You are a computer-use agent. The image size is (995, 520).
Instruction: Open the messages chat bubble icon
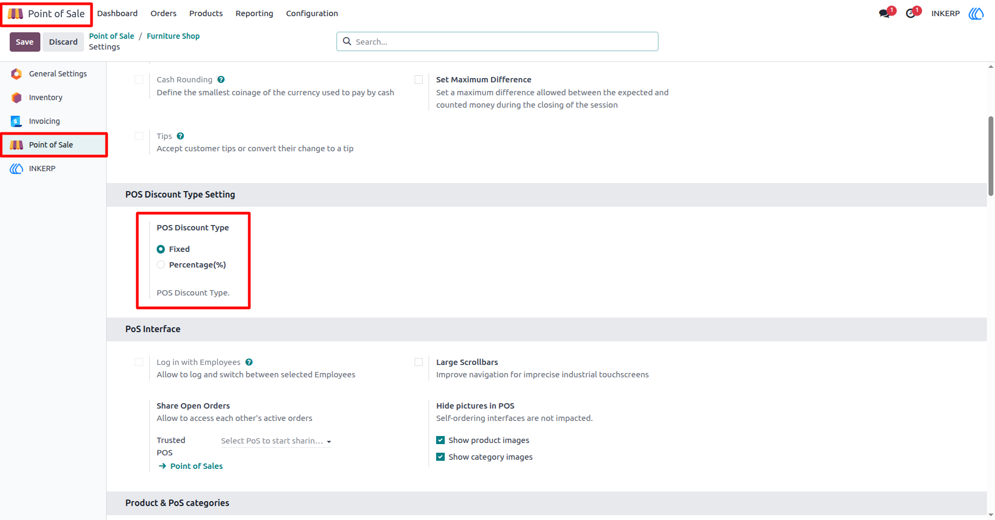884,13
